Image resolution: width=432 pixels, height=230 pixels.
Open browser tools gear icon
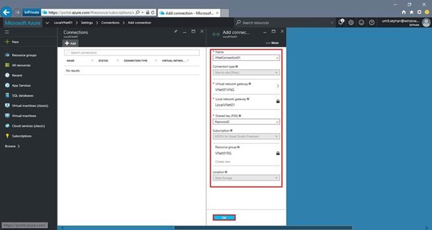point(419,12)
